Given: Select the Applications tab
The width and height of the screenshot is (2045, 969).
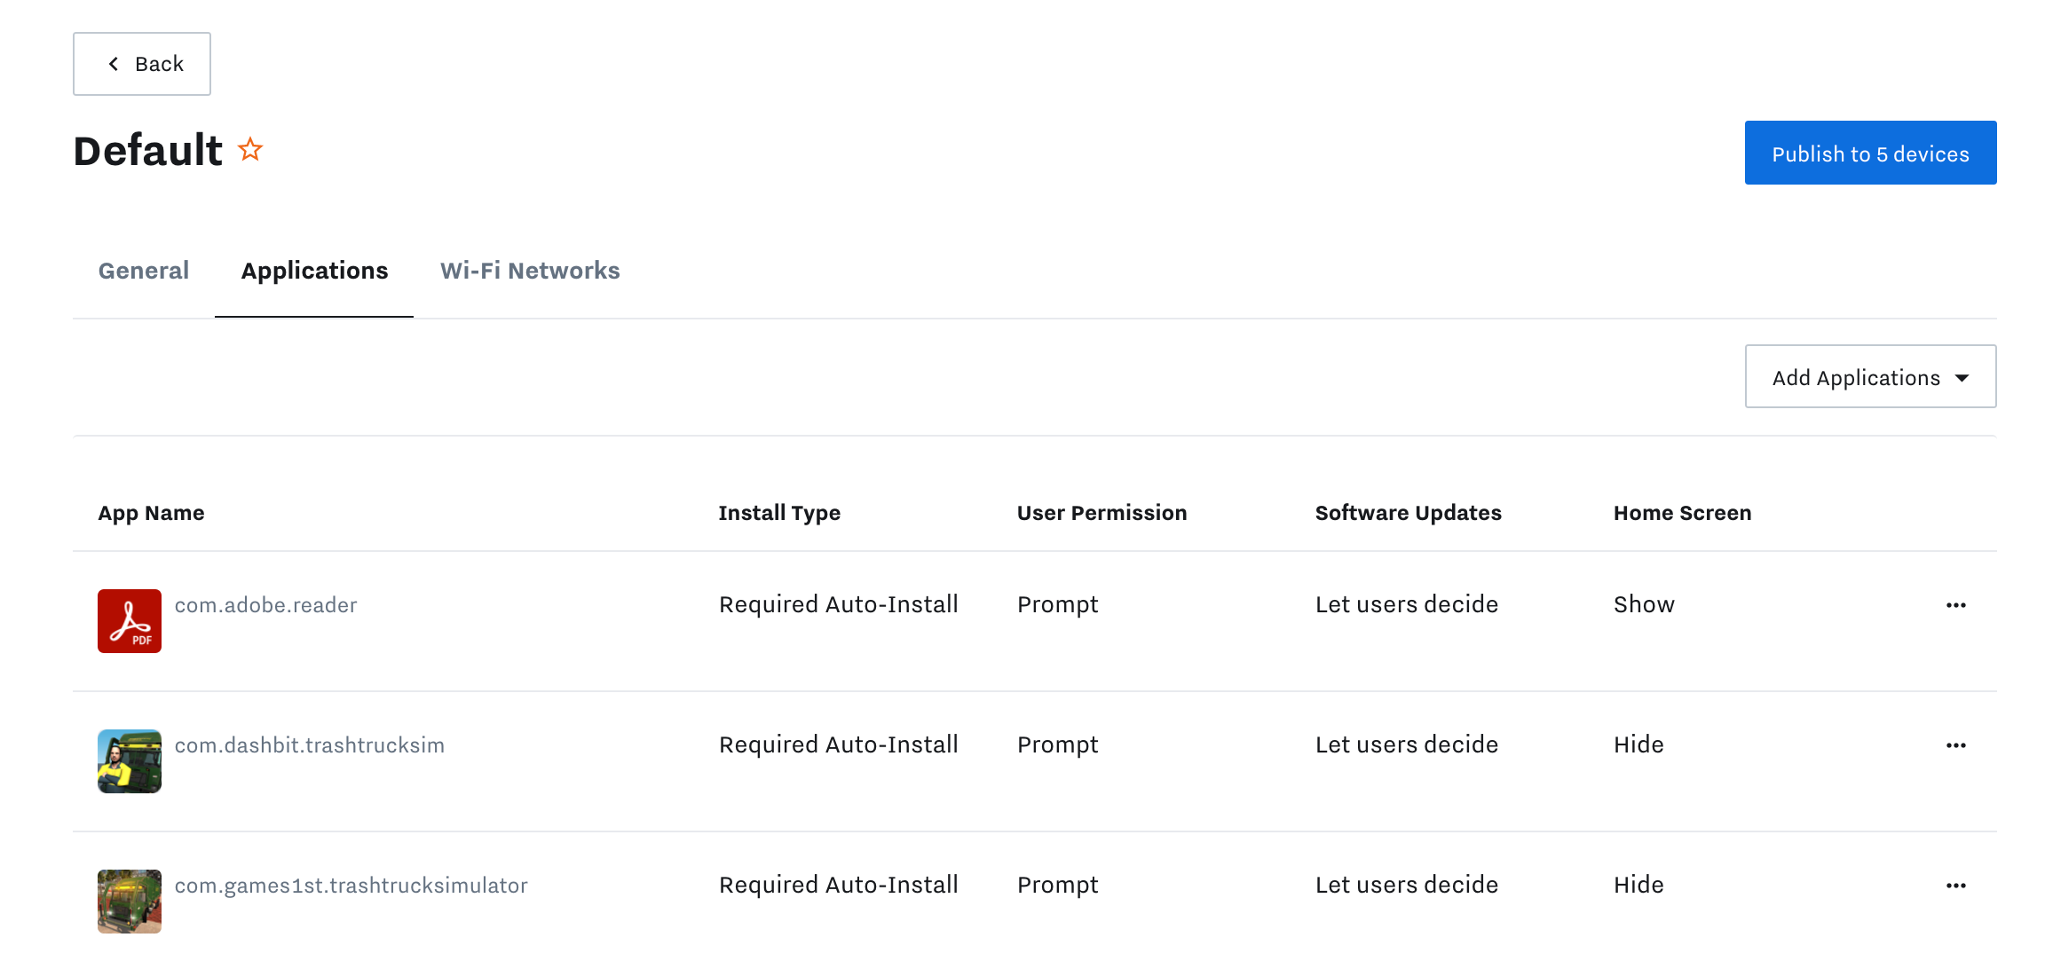Looking at the screenshot, I should pos(314,271).
